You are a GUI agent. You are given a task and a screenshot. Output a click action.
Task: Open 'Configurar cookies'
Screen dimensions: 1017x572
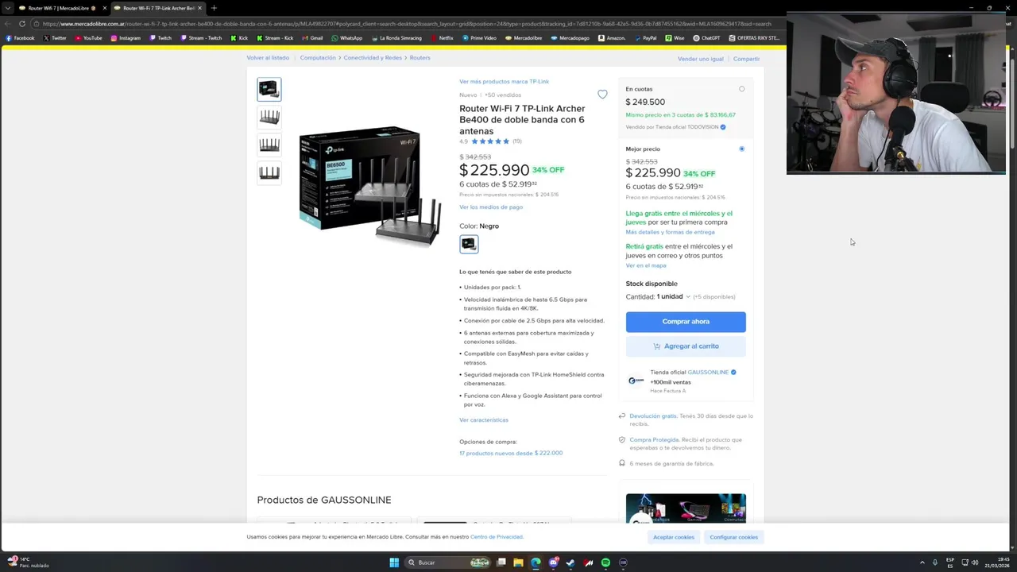(733, 537)
